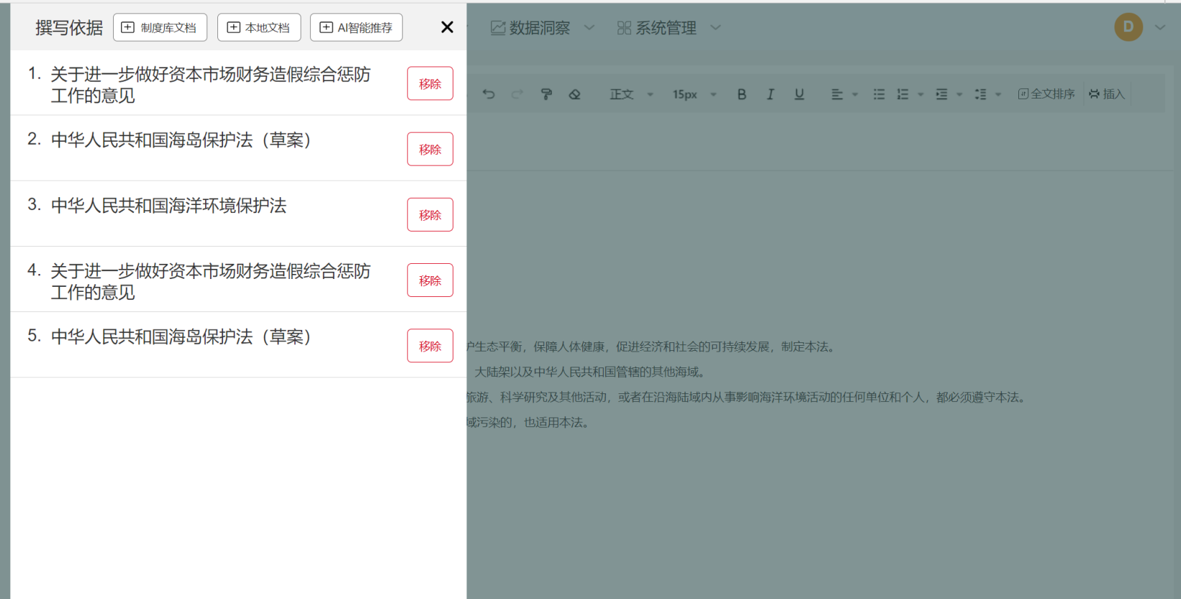Click the text alignment icon
This screenshot has height=599, width=1181.
coord(837,94)
